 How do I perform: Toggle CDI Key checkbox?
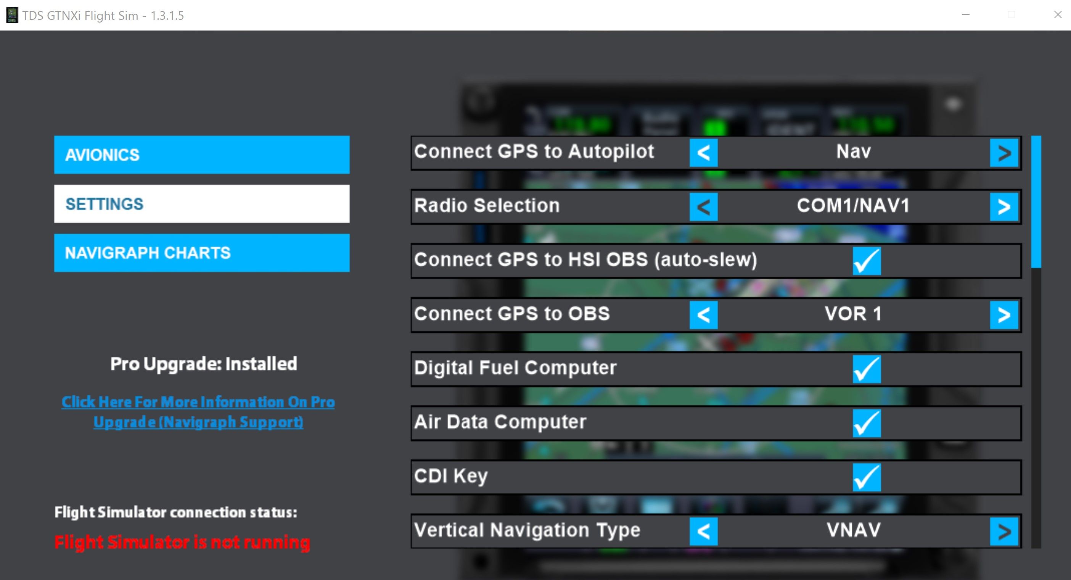(x=867, y=477)
